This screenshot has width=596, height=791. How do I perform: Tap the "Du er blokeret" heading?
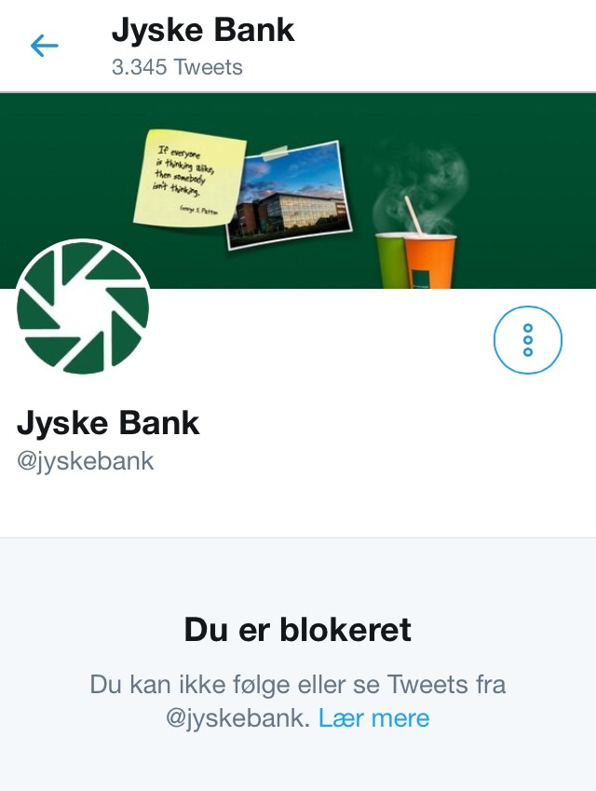[298, 630]
